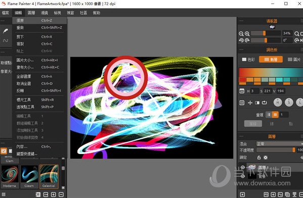Rotate canvas counterclockwise in navigator
Viewport: 303px width, 198px height.
click(241, 40)
